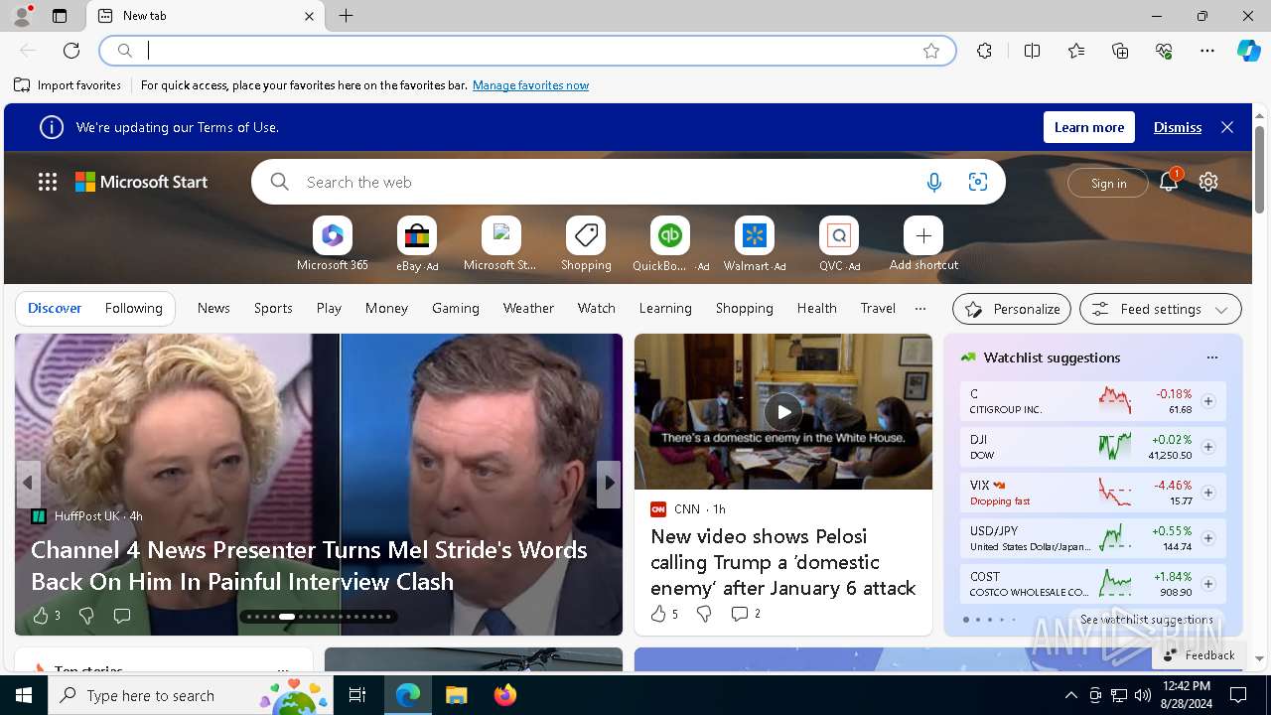Dislike the Pelosi video story

pos(704,614)
